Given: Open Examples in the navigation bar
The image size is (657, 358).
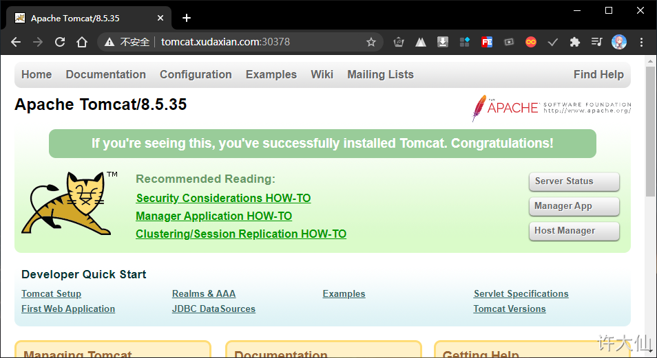Looking at the screenshot, I should [x=271, y=74].
